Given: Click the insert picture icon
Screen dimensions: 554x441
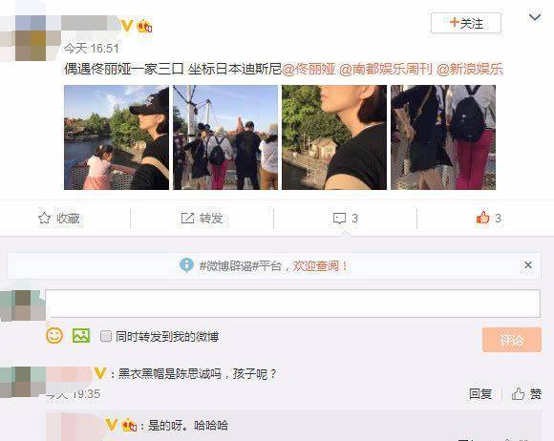Looking at the screenshot, I should click(81, 336).
